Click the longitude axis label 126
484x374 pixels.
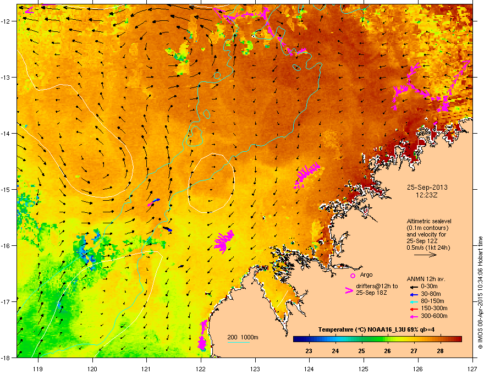pos(418,369)
